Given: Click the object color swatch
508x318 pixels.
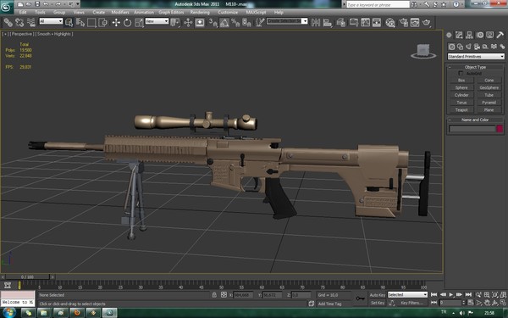Looking at the screenshot, I should (500, 129).
